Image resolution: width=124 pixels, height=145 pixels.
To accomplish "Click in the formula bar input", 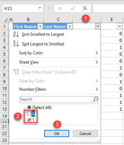I will pos(108,8).
